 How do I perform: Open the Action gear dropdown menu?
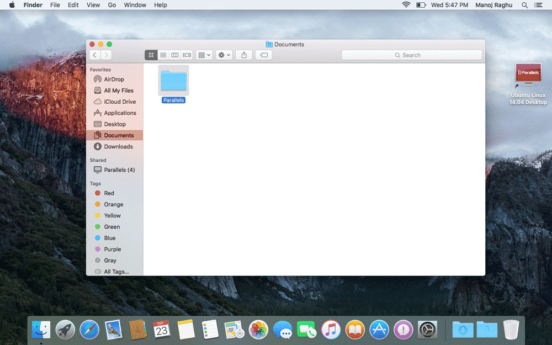(x=224, y=55)
